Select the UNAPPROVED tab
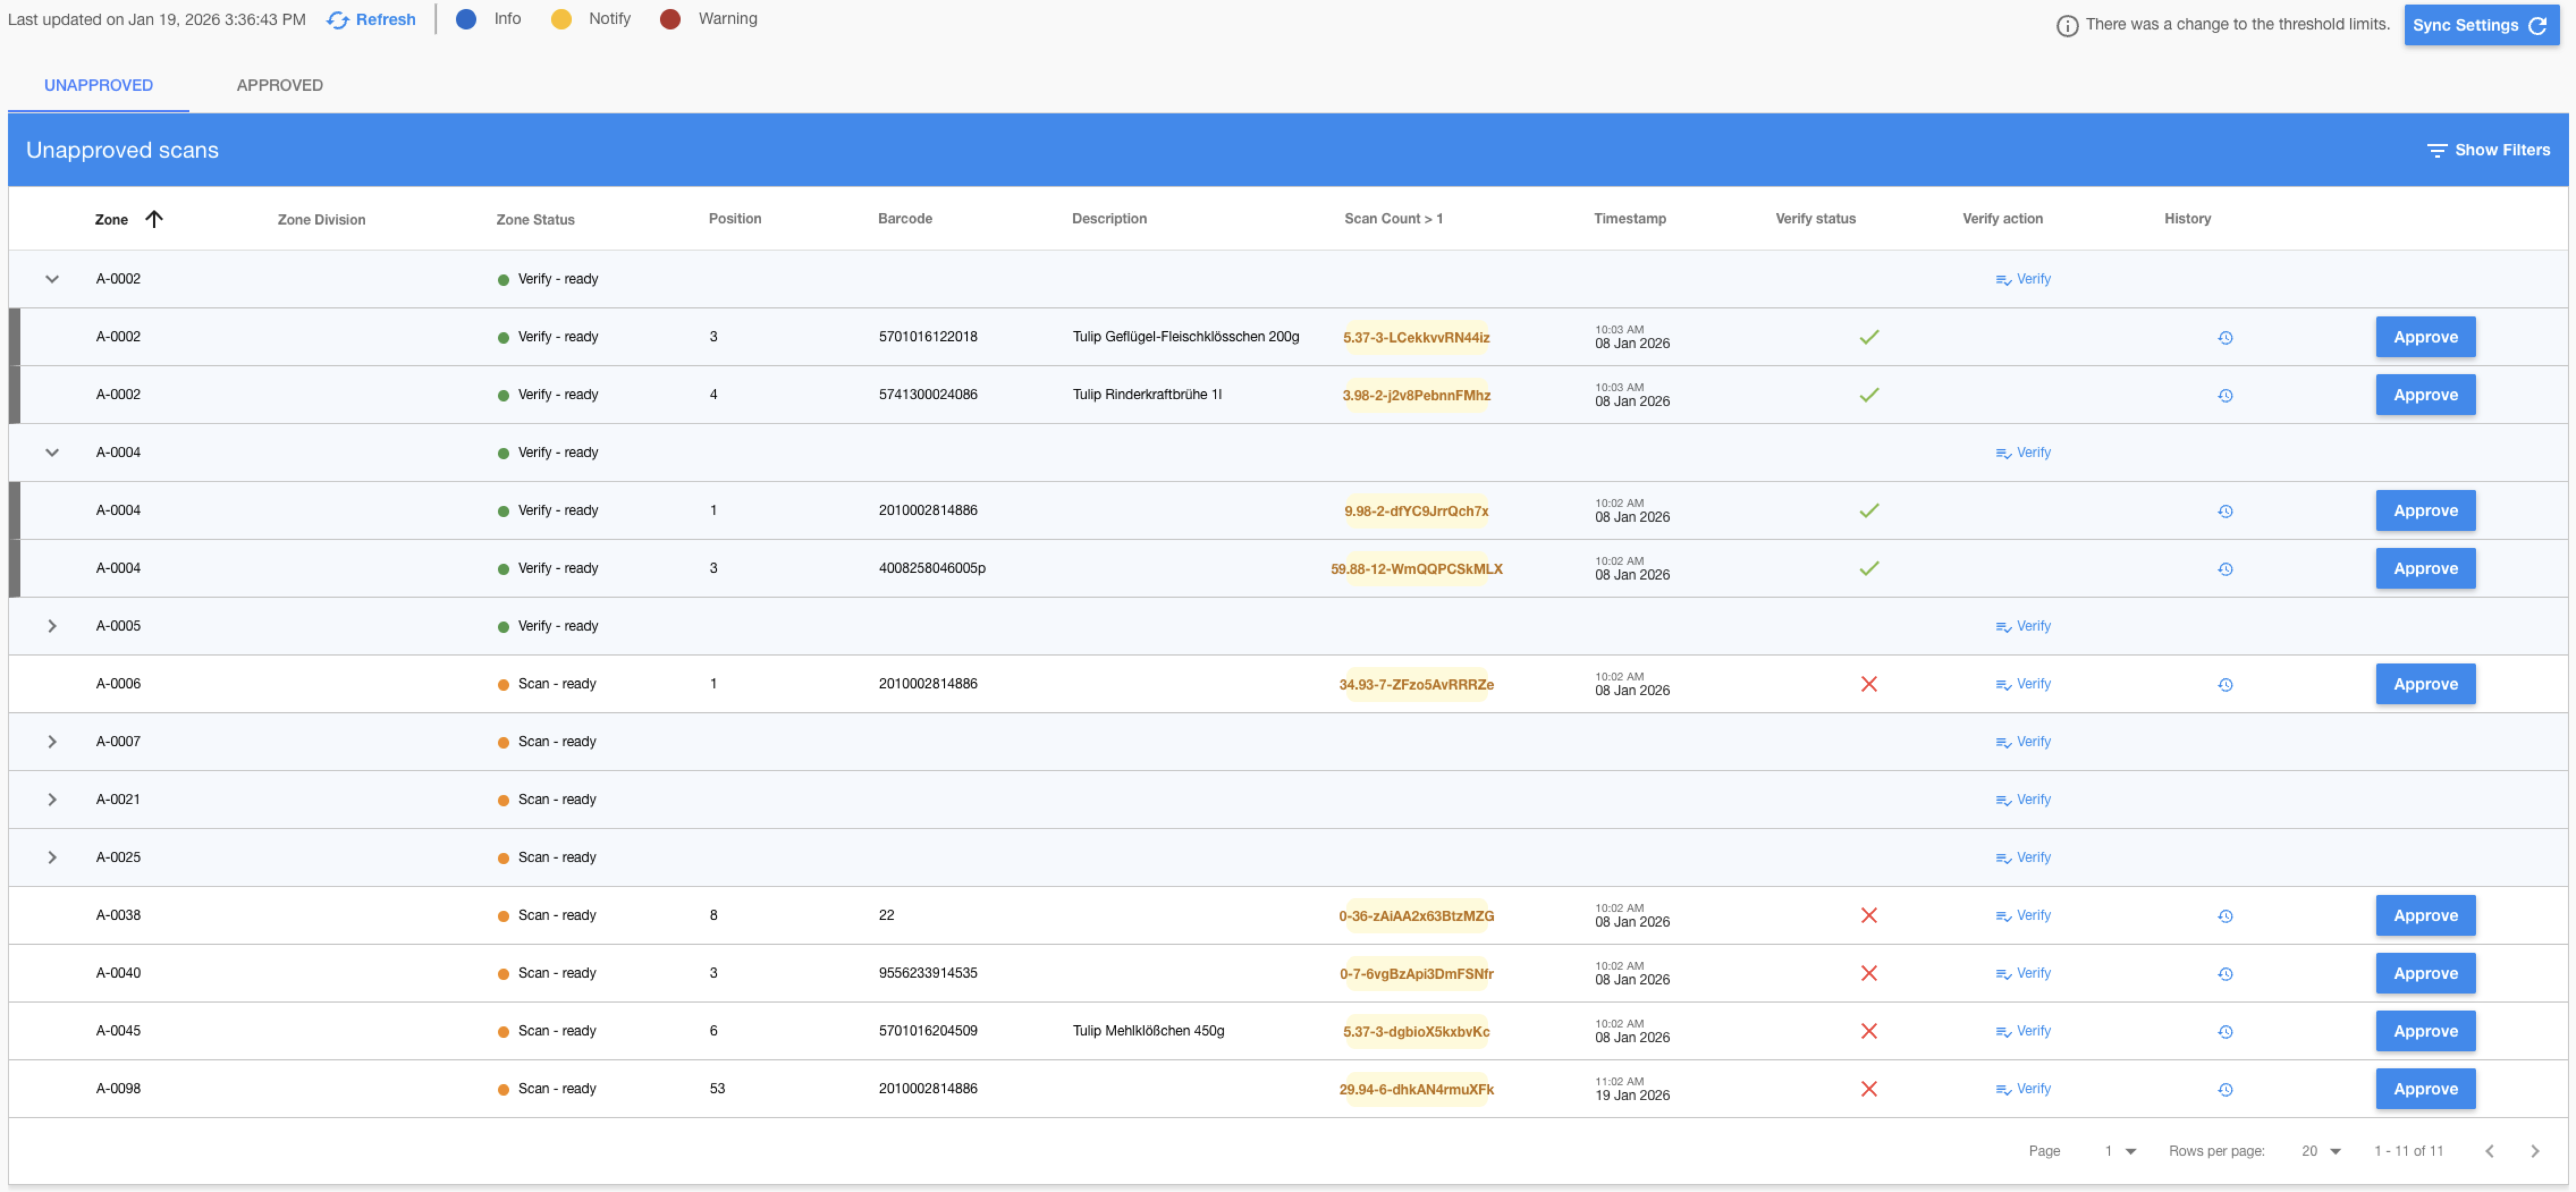The image size is (2576, 1192). tap(98, 85)
